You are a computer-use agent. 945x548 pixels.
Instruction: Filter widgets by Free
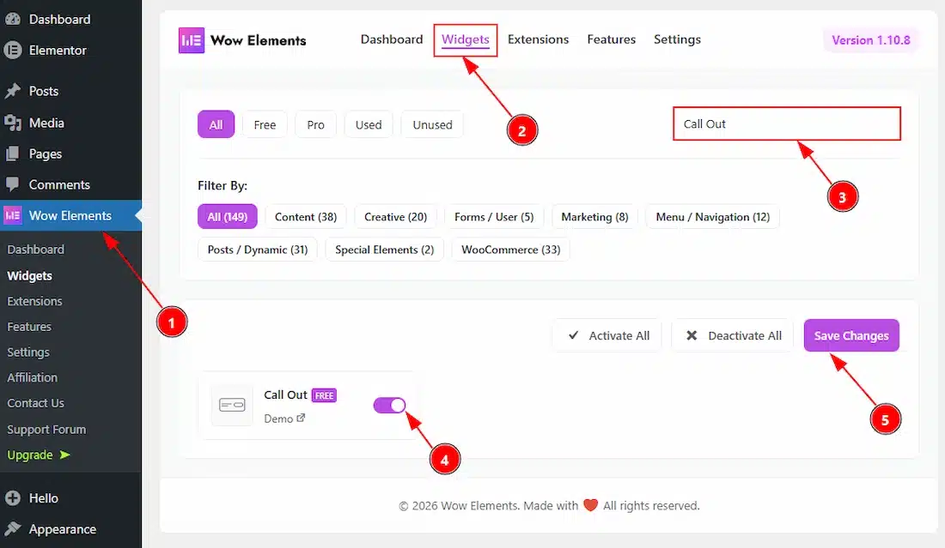[x=265, y=124]
